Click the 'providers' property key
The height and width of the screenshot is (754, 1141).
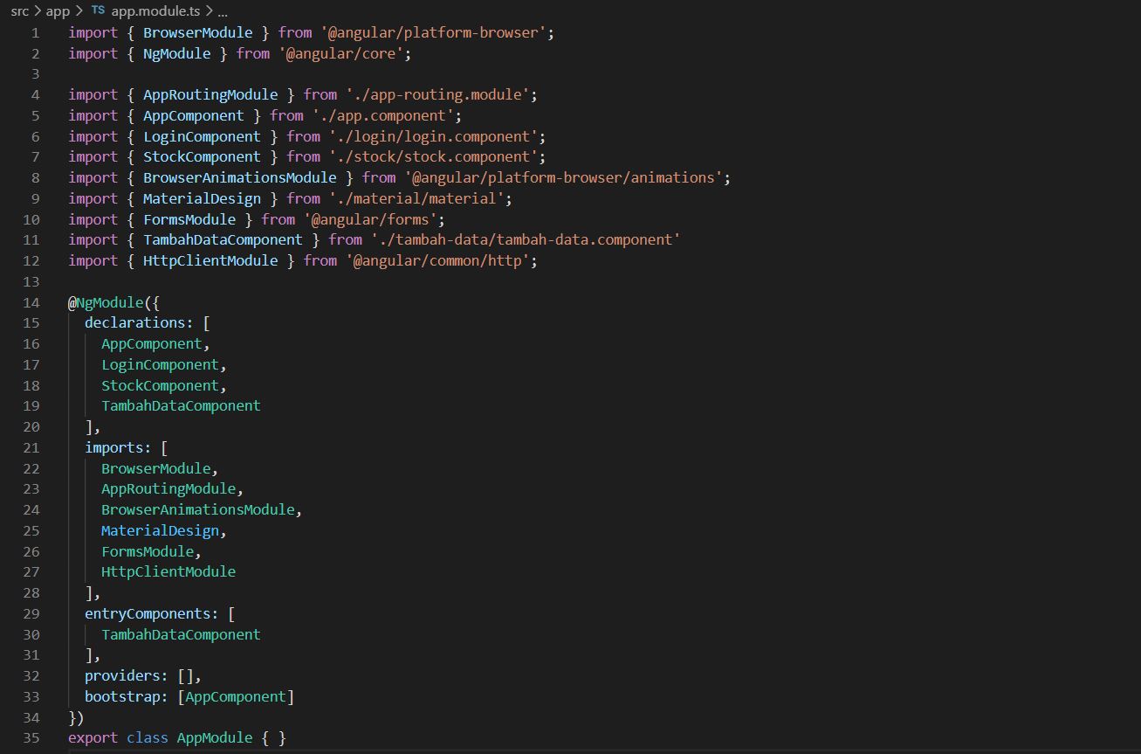[x=122, y=675]
